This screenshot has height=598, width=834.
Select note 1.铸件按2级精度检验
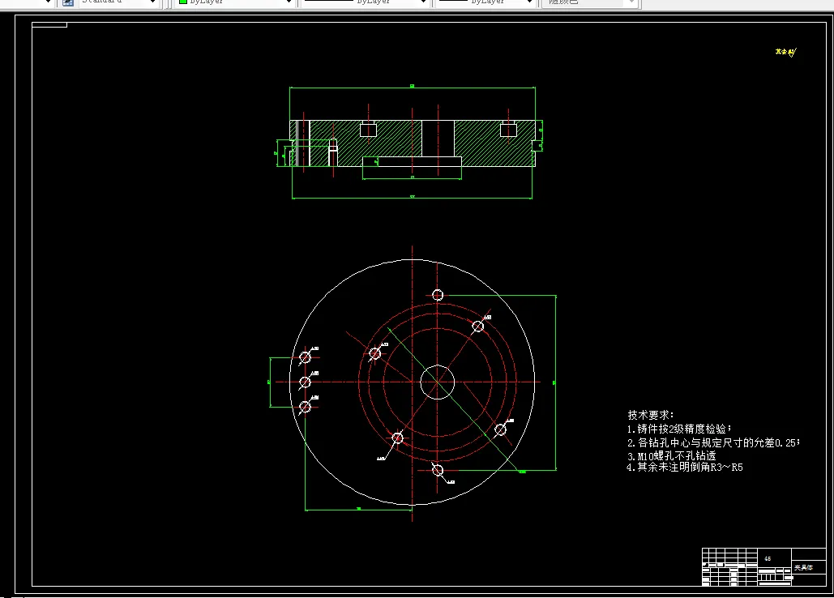point(678,429)
